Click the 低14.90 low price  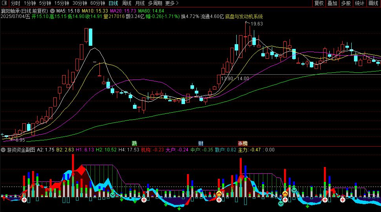click(x=76, y=16)
